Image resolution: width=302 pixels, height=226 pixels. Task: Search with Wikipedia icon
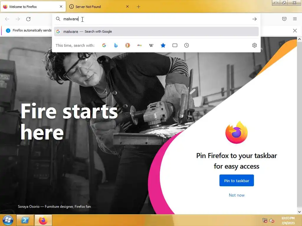tap(151, 45)
